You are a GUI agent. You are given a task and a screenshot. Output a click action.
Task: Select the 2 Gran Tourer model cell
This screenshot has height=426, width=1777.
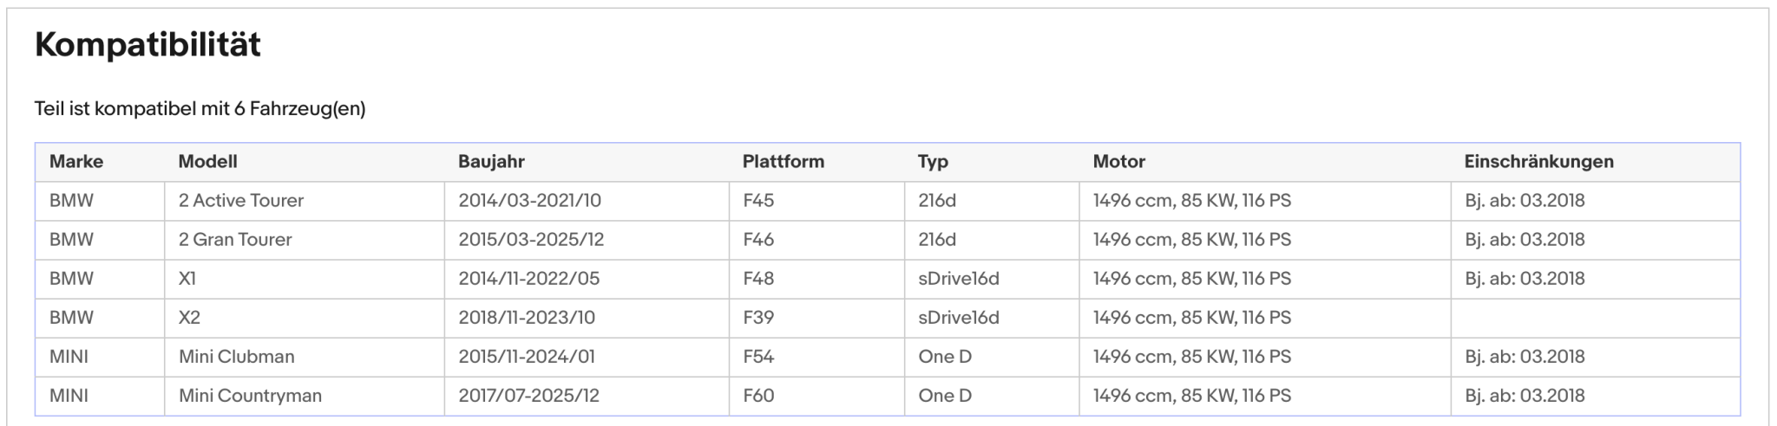click(x=305, y=240)
